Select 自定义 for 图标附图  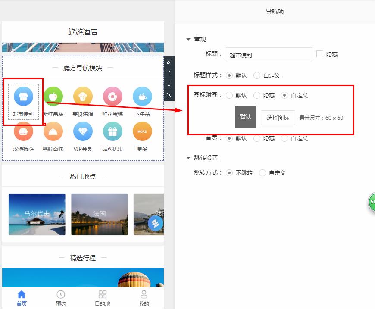tap(284, 95)
